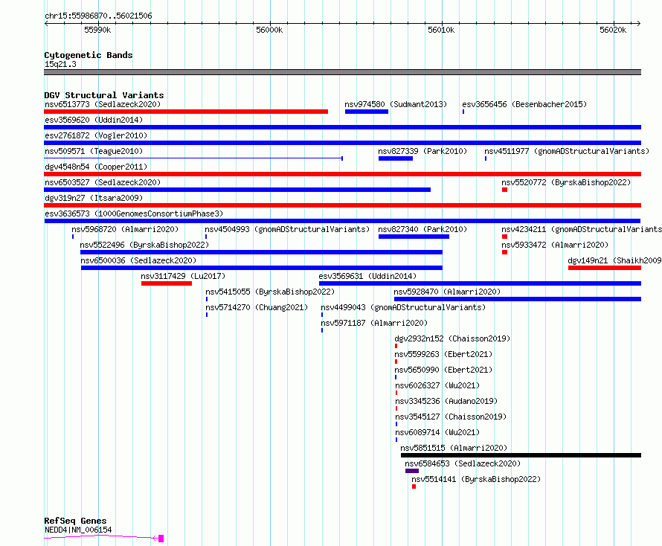
Task: Select nsv6584653 (Sedlazeck2020) label
Action: pos(463,463)
